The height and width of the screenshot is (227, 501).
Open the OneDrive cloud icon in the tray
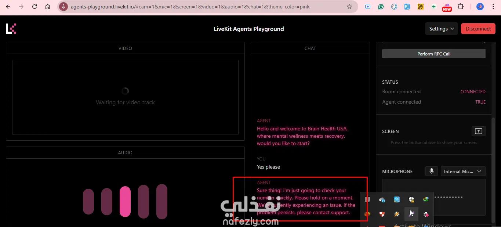tap(382, 199)
